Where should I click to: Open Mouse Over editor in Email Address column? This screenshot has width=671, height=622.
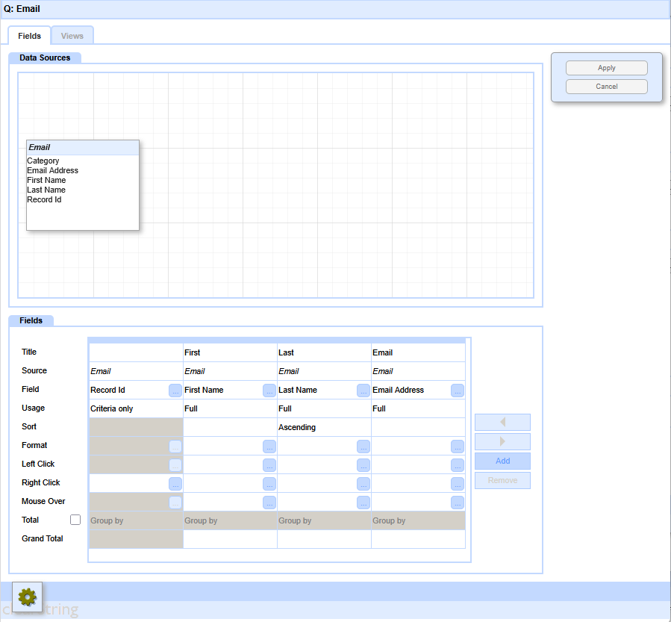[458, 503]
